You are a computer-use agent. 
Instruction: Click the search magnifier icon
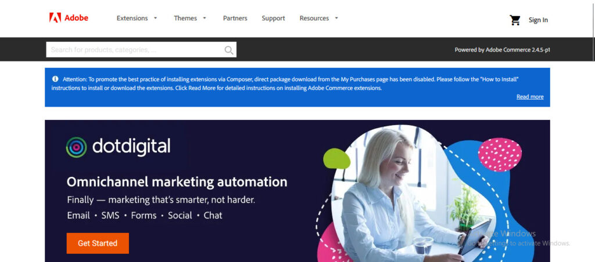point(229,50)
